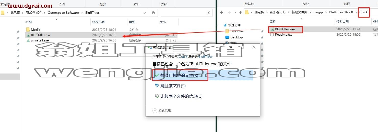Click the green checkmark icon beside replace option
Viewport: 378px width, 132px height.
coord(157,75)
